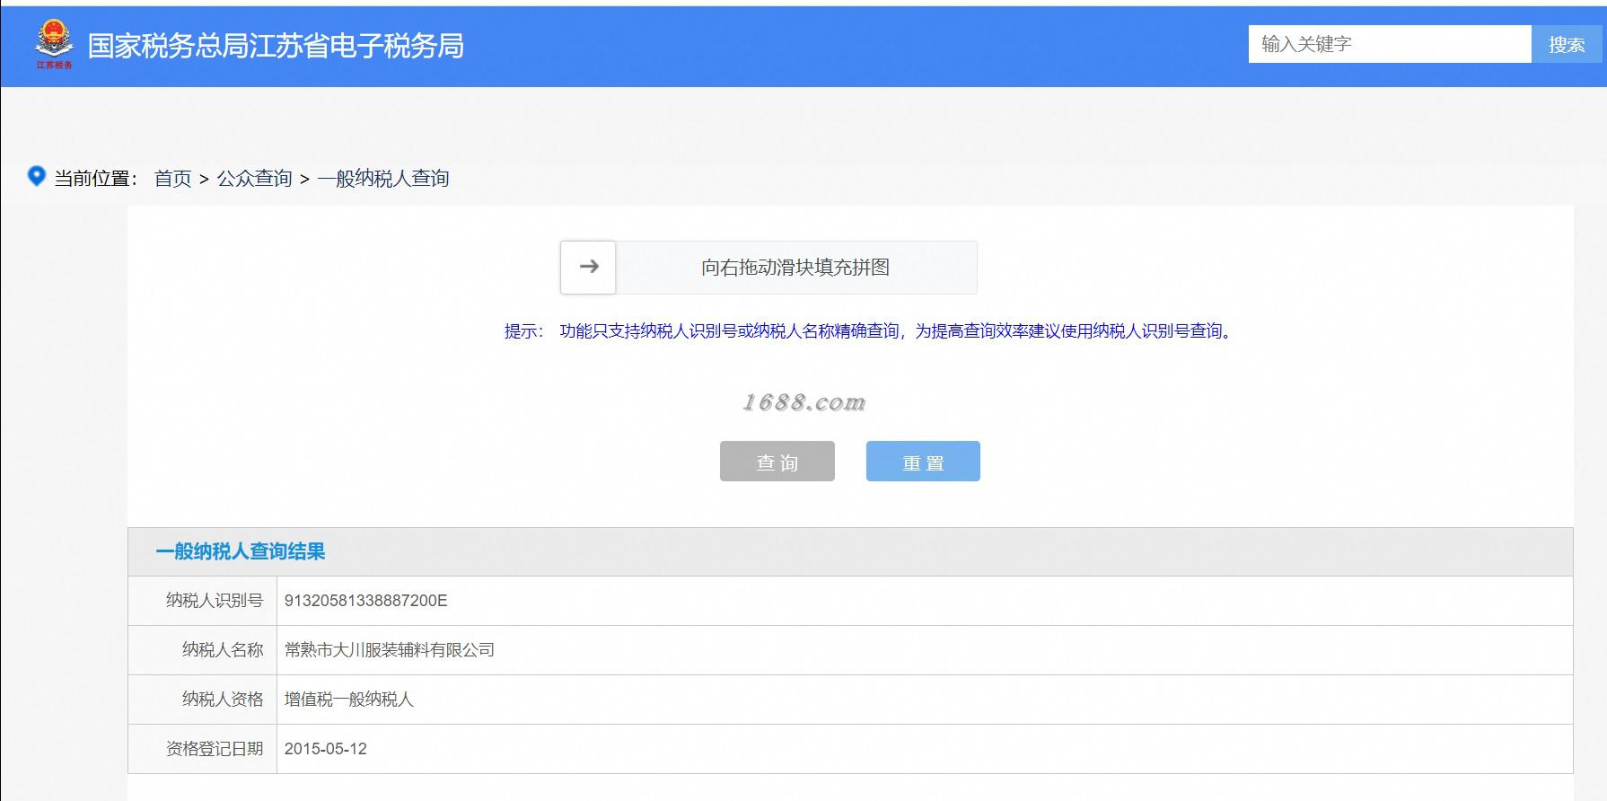This screenshot has width=1607, height=801.
Task: Click the company name 常熟市大川服装辅料有限公司
Action: 389,650
